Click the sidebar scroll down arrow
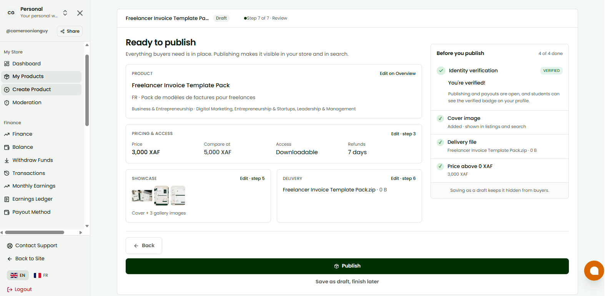 coord(87,226)
